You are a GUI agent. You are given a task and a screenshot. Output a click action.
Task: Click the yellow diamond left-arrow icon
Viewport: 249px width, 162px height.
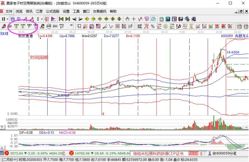[87, 19]
